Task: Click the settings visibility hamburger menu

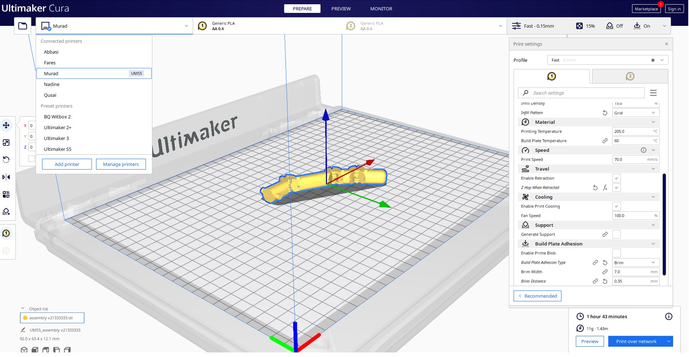Action: (654, 93)
